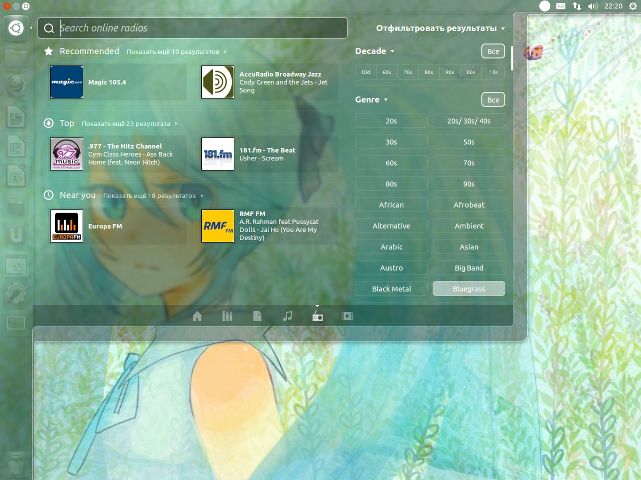The image size is (641, 480).
Task: Switch to the Files lens icon
Action: click(x=257, y=316)
